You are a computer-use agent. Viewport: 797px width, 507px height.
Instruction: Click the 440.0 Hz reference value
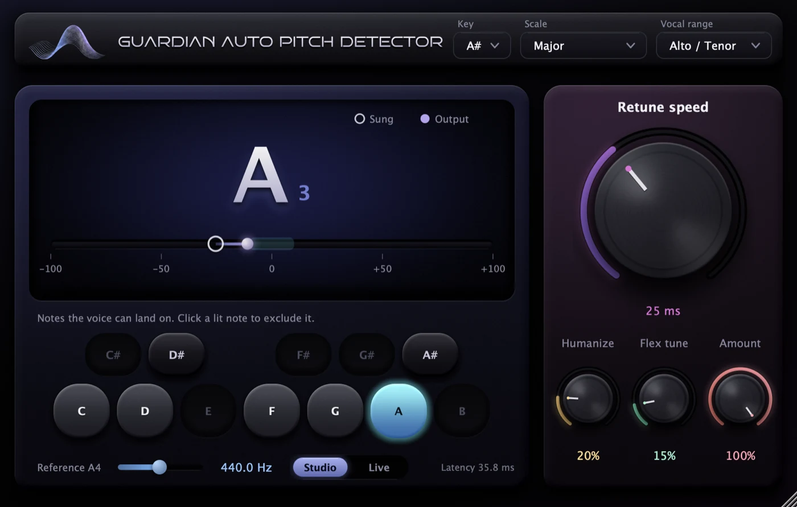(x=247, y=468)
